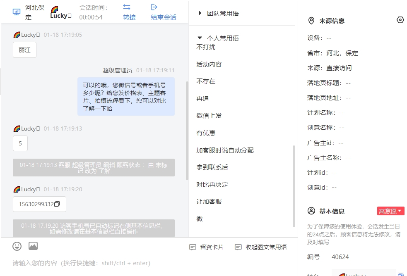Select the 有优惠 quick phrase

206,133
